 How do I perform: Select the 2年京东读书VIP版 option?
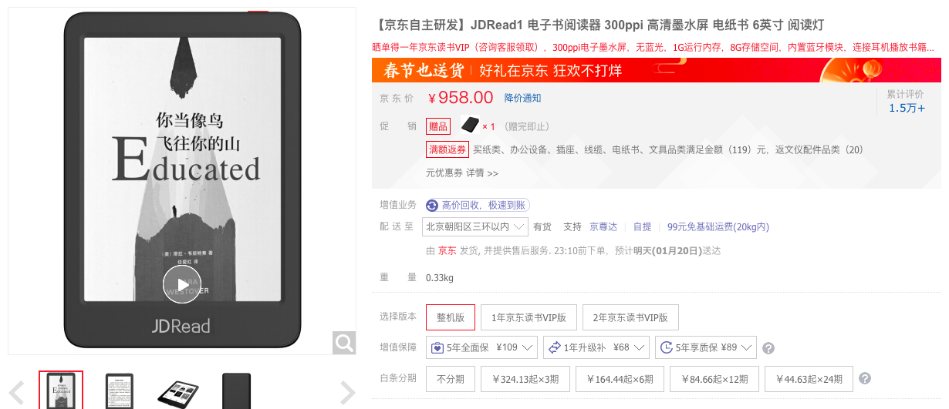click(630, 317)
